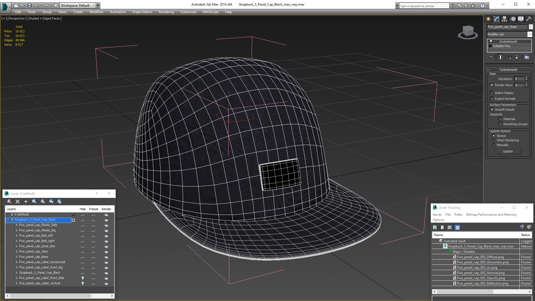Click the object color swatch
Image resolution: width=535 pixels, height=301 pixels.
click(x=531, y=27)
